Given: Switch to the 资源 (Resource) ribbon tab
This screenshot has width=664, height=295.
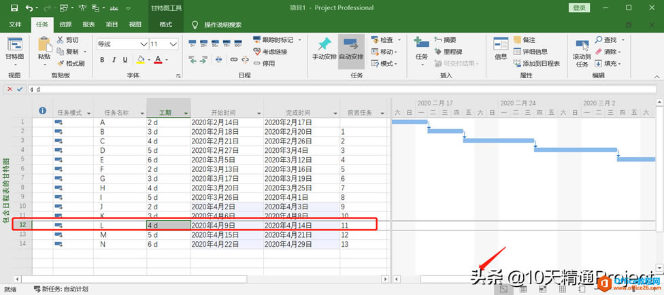Looking at the screenshot, I should (x=65, y=24).
